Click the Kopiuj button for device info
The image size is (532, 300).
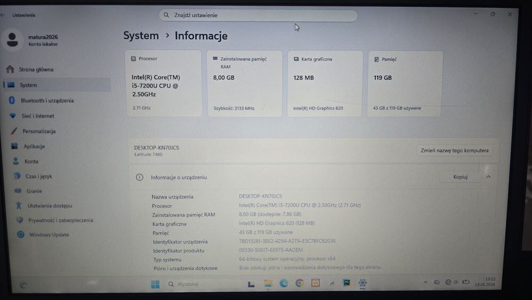click(460, 177)
